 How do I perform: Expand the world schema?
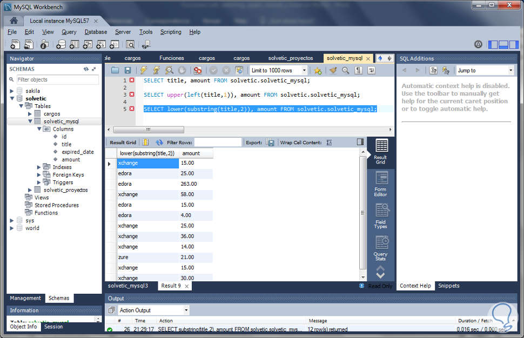[x=12, y=228]
